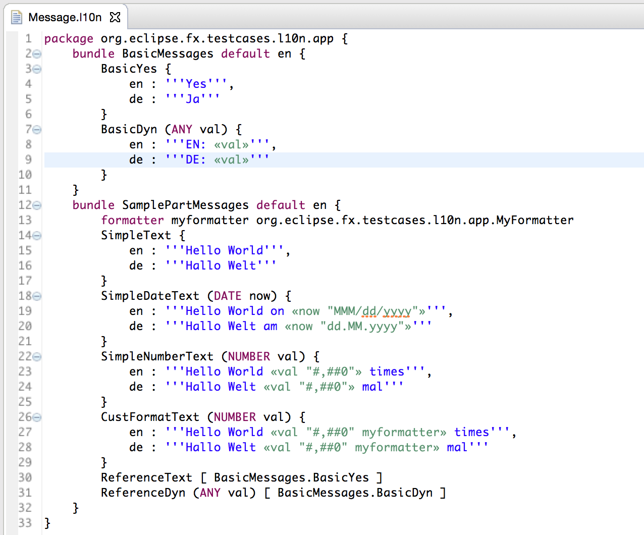Click the MyFormatter class name
The height and width of the screenshot is (535, 644).
click(x=534, y=220)
